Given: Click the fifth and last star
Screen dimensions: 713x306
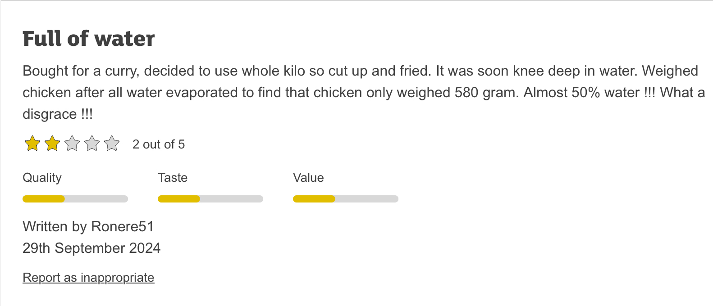Looking at the screenshot, I should click(112, 144).
